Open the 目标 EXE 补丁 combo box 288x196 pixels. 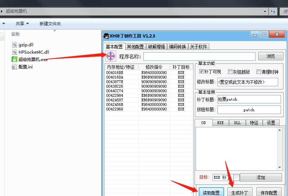226,177
